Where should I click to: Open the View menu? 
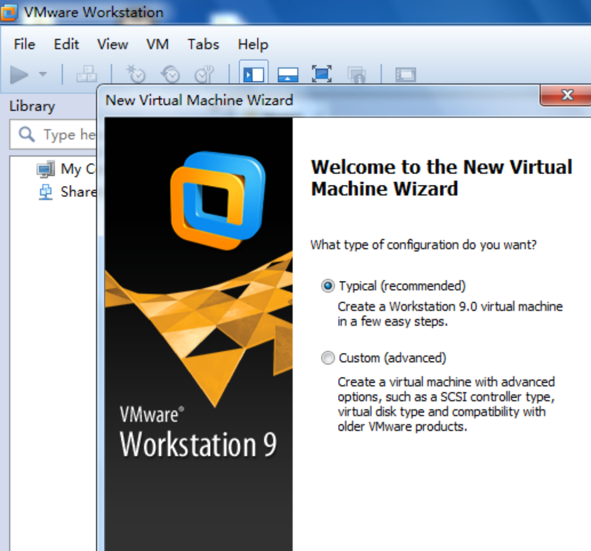(113, 44)
